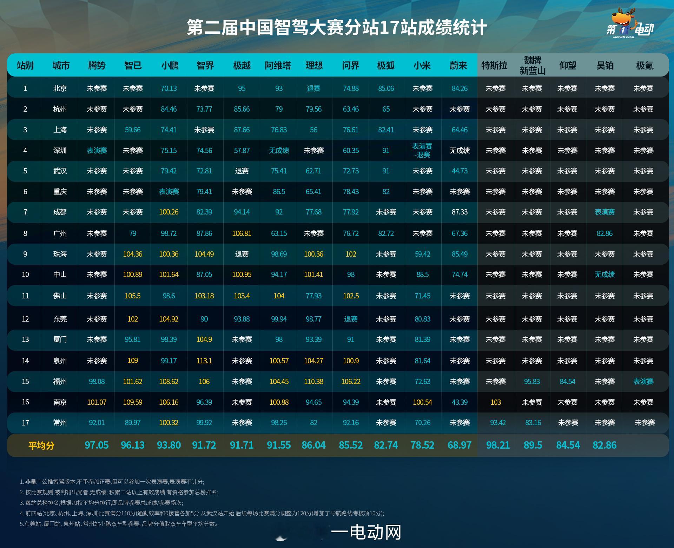Screen dimensions: 674x548
Task: Click the 智界 泉州 score 113.1
Action: click(x=204, y=361)
